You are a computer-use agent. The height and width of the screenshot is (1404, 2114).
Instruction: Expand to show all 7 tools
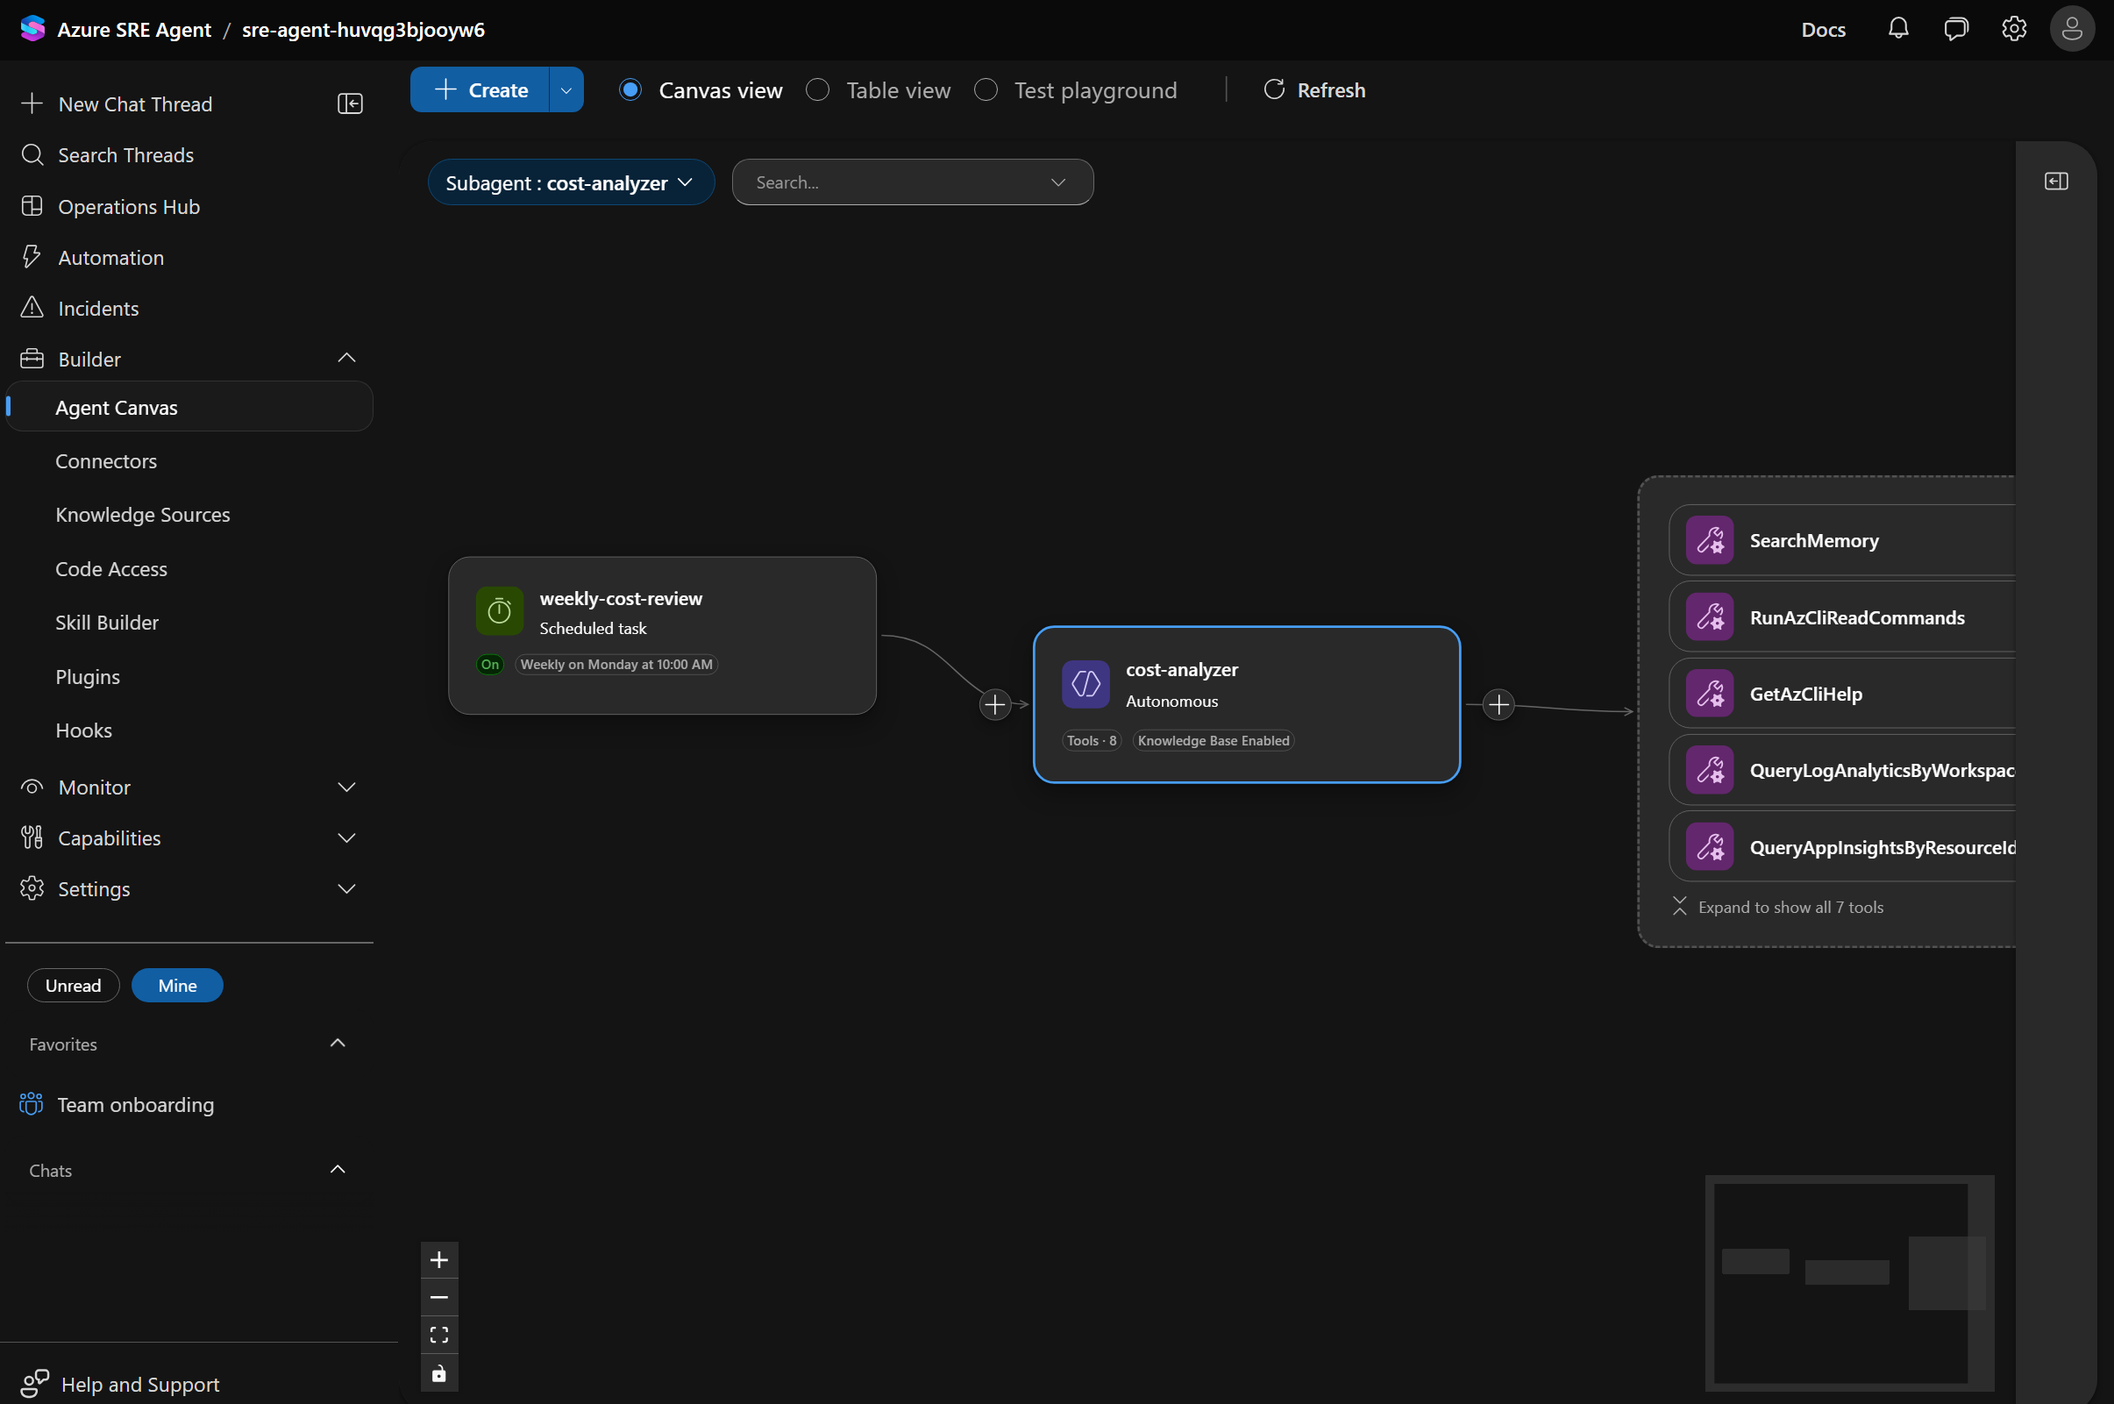coord(1778,907)
